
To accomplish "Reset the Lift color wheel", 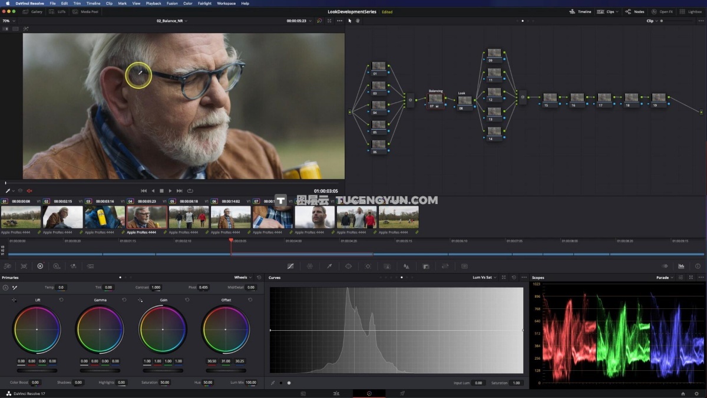I will coord(61,300).
